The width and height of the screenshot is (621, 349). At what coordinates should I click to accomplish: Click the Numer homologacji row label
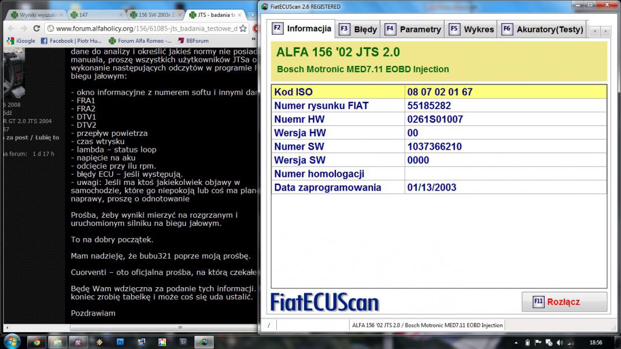tap(319, 174)
